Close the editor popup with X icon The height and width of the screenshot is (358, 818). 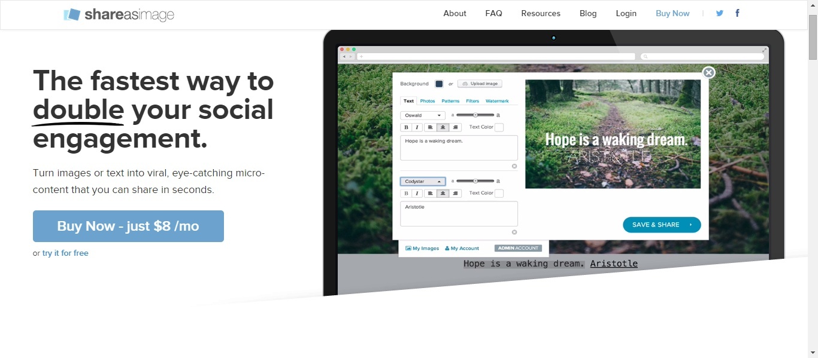tap(708, 73)
